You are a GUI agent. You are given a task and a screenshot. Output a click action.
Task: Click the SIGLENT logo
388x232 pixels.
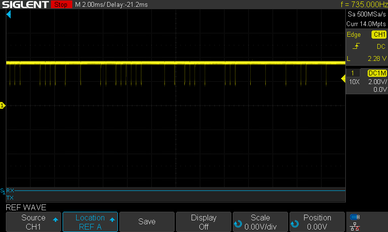[25, 4]
